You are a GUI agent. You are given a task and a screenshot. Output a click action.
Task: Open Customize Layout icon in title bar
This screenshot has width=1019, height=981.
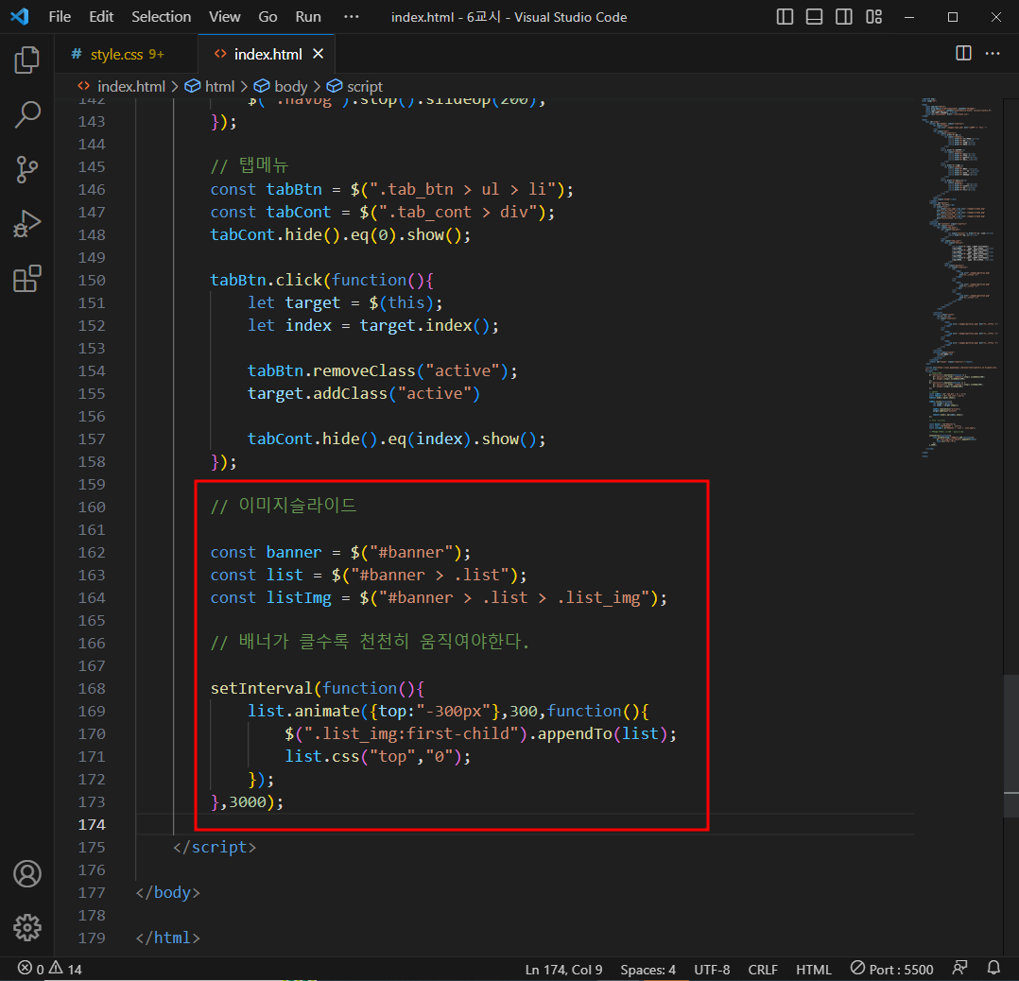point(874,17)
